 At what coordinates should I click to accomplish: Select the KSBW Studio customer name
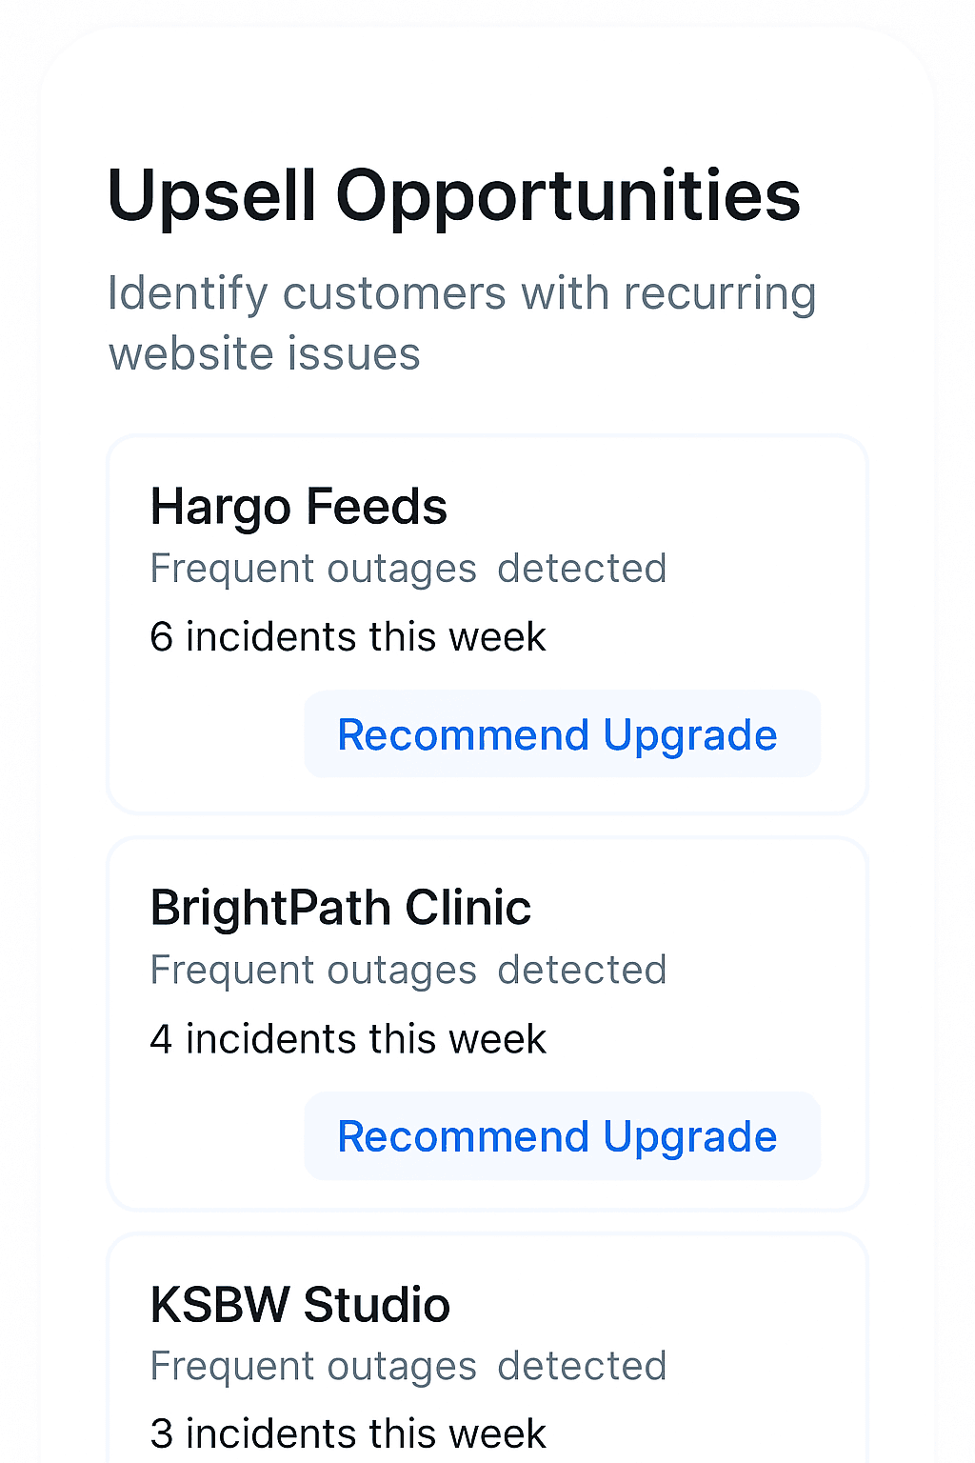[299, 1304]
